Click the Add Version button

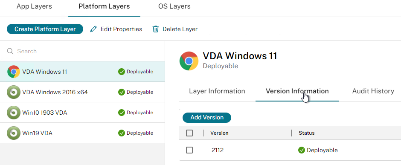pyautogui.click(x=207, y=118)
